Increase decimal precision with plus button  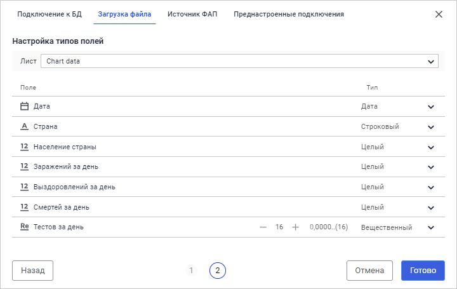295,227
